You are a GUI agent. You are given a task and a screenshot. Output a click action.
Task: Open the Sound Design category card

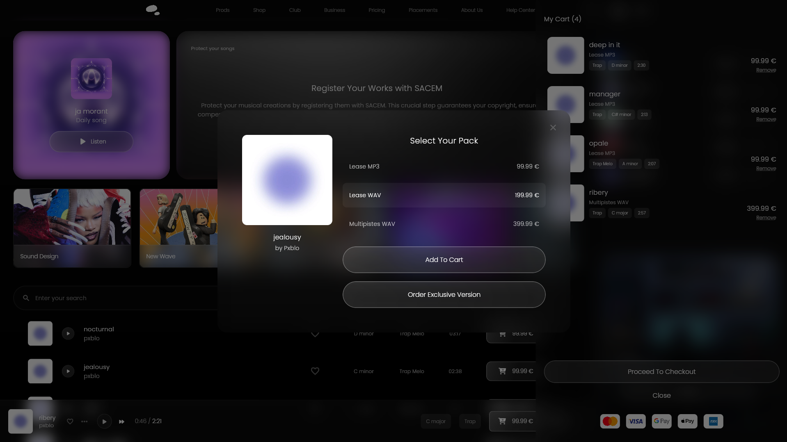pyautogui.click(x=72, y=228)
